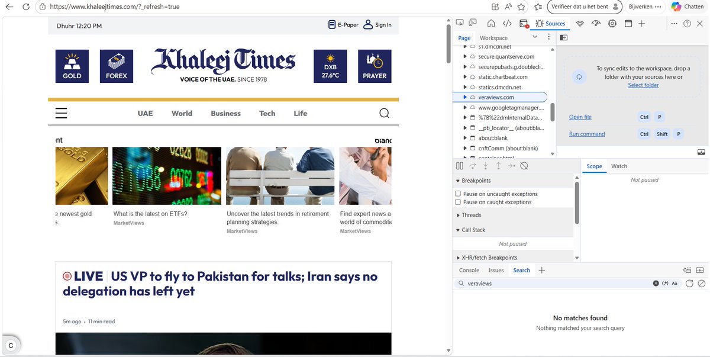This screenshot has width=710, height=357.
Task: Show more navigator tabs chevron dropdown
Action: (x=535, y=37)
